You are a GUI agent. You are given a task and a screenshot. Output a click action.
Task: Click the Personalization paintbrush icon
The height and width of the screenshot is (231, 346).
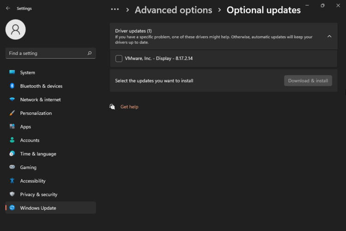pyautogui.click(x=12, y=113)
